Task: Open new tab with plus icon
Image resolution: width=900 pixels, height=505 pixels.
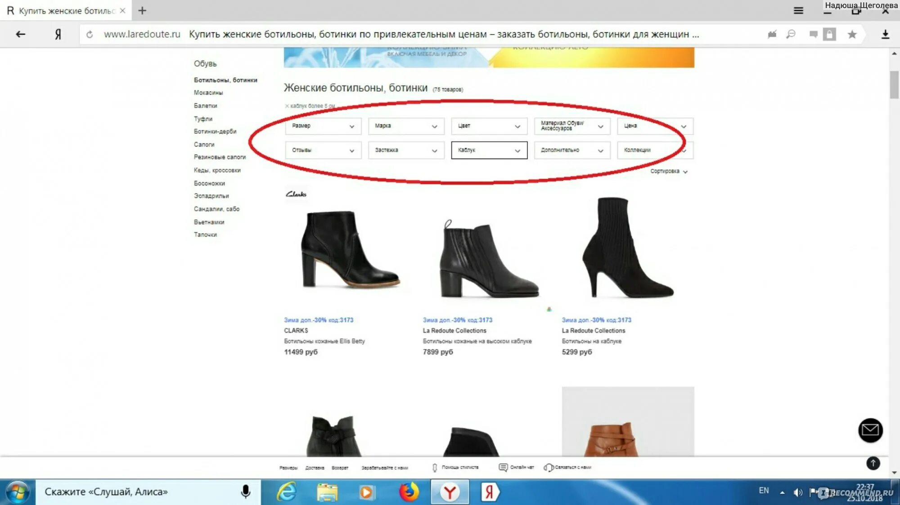Action: coord(142,10)
